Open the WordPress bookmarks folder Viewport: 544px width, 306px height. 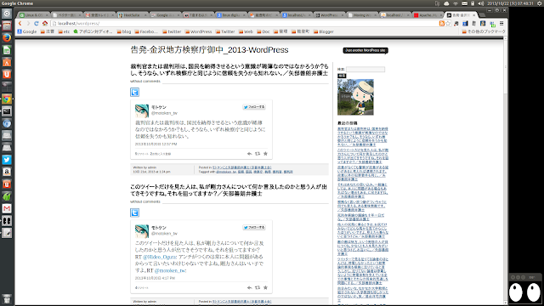click(198, 31)
